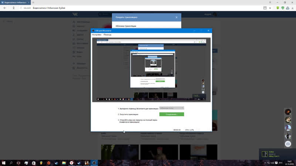This screenshot has height=166, width=296.
Task: Click the fourth chat avatar on right edge
Action: coord(288,136)
